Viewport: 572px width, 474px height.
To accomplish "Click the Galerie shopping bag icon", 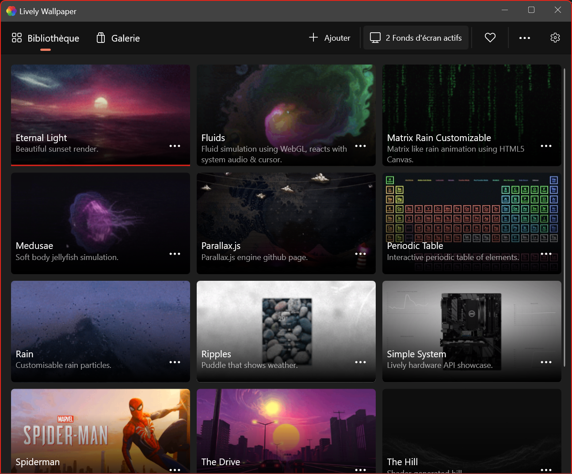I will (x=100, y=38).
